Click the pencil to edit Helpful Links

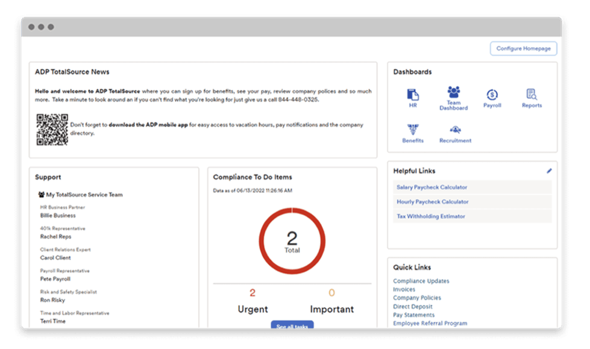click(549, 171)
